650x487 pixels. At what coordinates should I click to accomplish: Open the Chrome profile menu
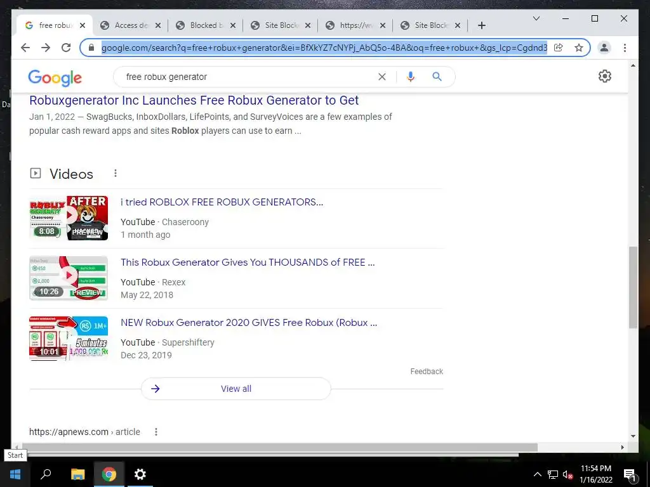pos(604,48)
